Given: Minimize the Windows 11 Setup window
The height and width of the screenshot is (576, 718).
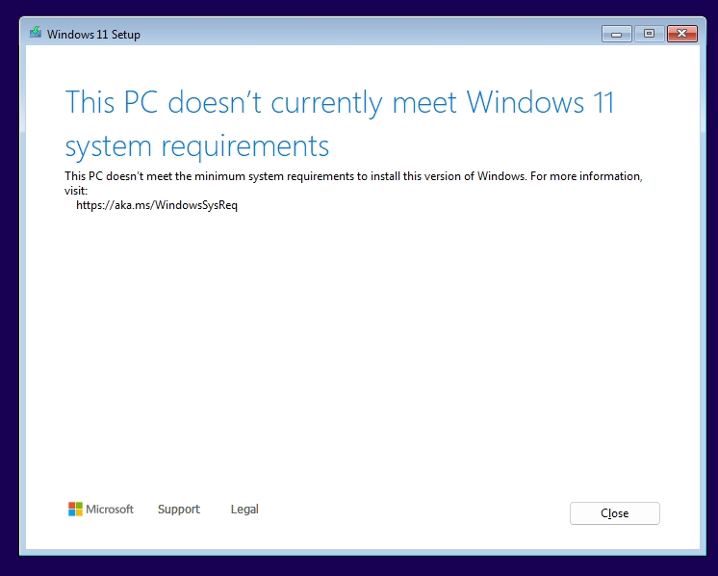Looking at the screenshot, I should [x=616, y=34].
